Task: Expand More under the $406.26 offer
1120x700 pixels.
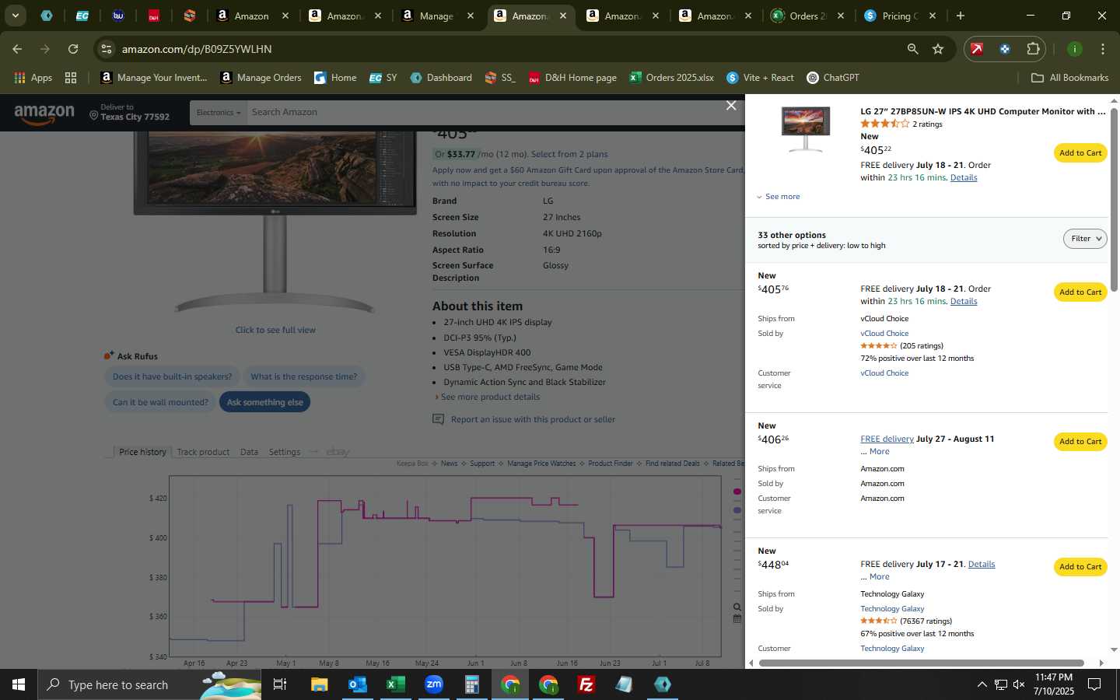Action: 879,452
